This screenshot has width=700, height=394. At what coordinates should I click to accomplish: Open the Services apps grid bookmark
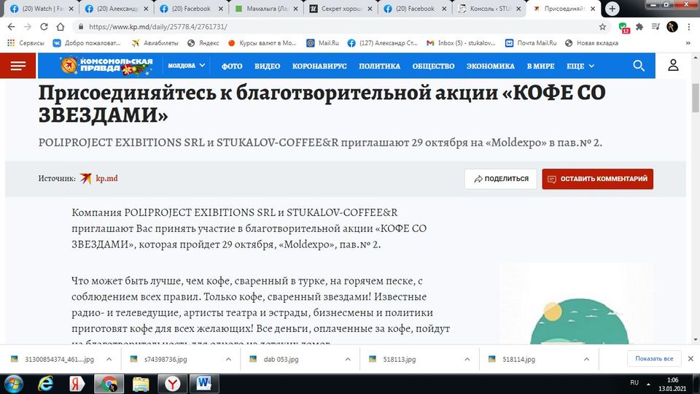click(26, 43)
